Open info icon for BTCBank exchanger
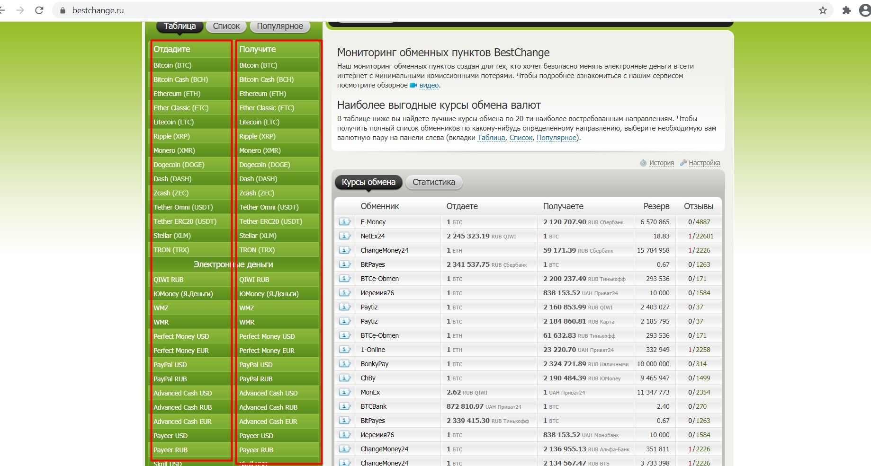This screenshot has width=871, height=466. tap(344, 406)
